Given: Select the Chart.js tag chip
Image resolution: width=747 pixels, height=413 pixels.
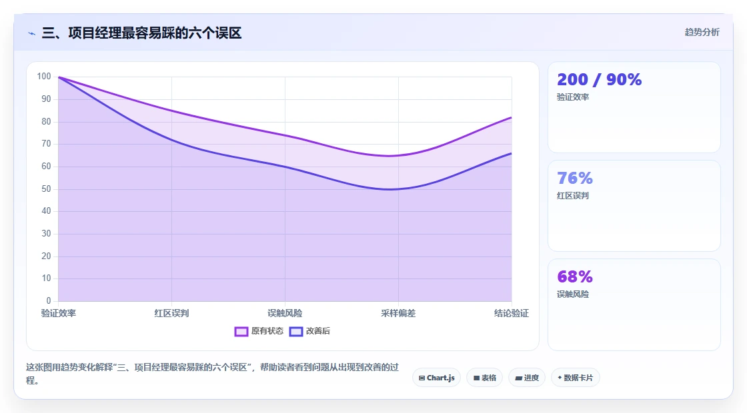Looking at the screenshot, I should click(x=436, y=378).
